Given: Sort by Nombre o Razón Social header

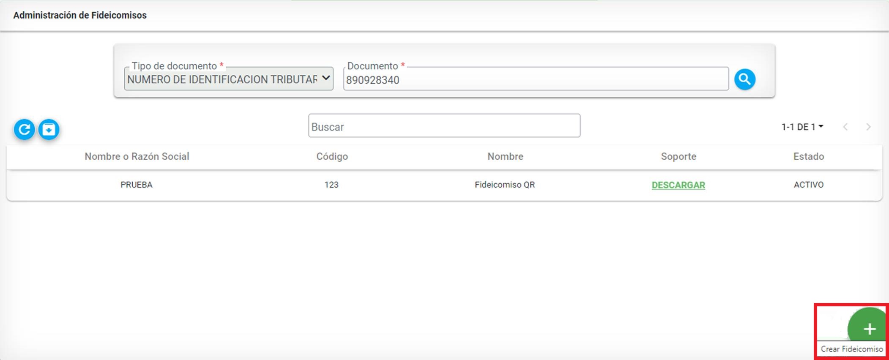Looking at the screenshot, I should pyautogui.click(x=137, y=156).
